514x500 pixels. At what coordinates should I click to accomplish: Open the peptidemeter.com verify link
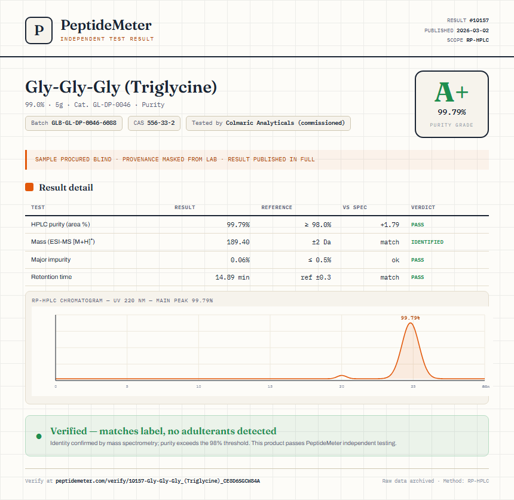click(158, 481)
